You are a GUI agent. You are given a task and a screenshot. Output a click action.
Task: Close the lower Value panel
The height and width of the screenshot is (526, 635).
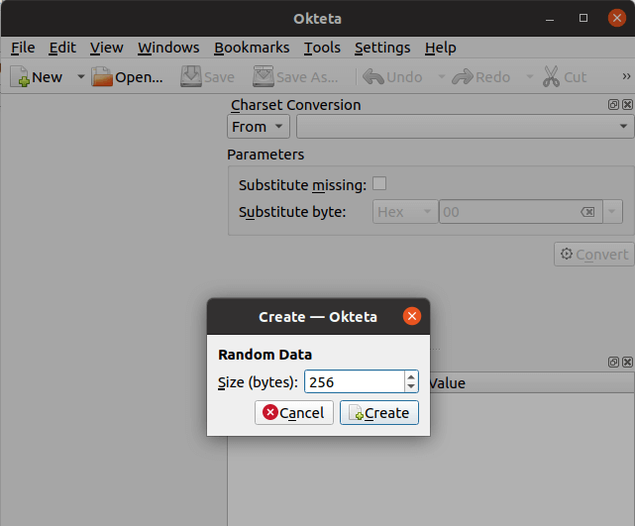pos(627,362)
